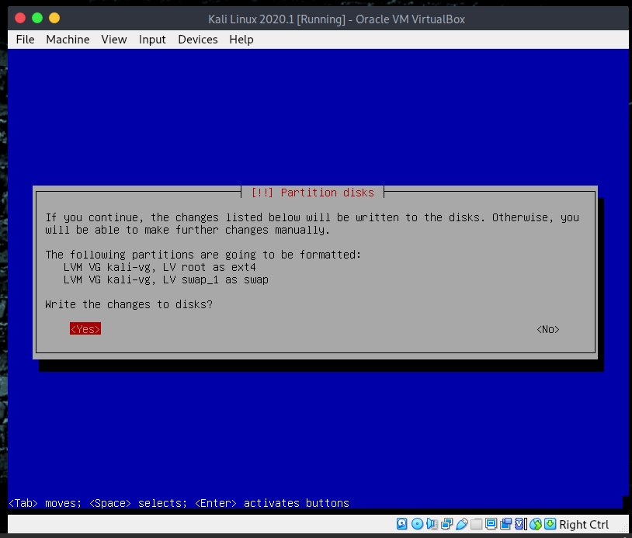
Task: Close the VirtualBox window with red button
Action: (20, 18)
